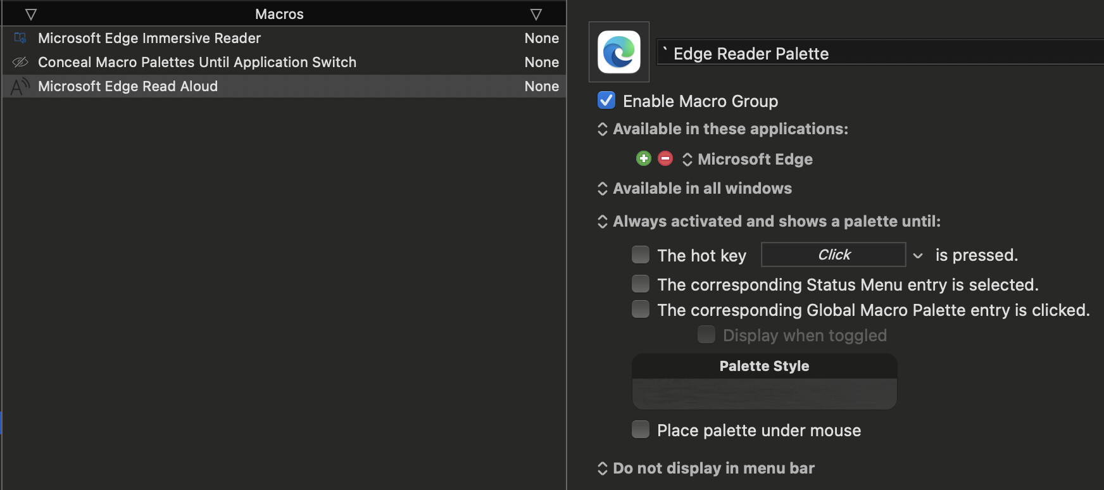This screenshot has width=1104, height=490.
Task: Select Conceal Macro Palettes Until Application Switch
Action: (284, 62)
